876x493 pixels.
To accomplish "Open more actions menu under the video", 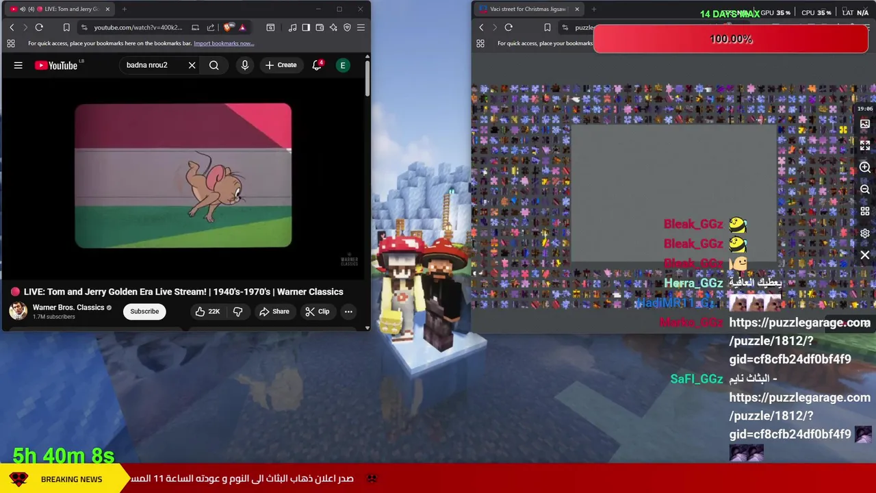I will 348,312.
